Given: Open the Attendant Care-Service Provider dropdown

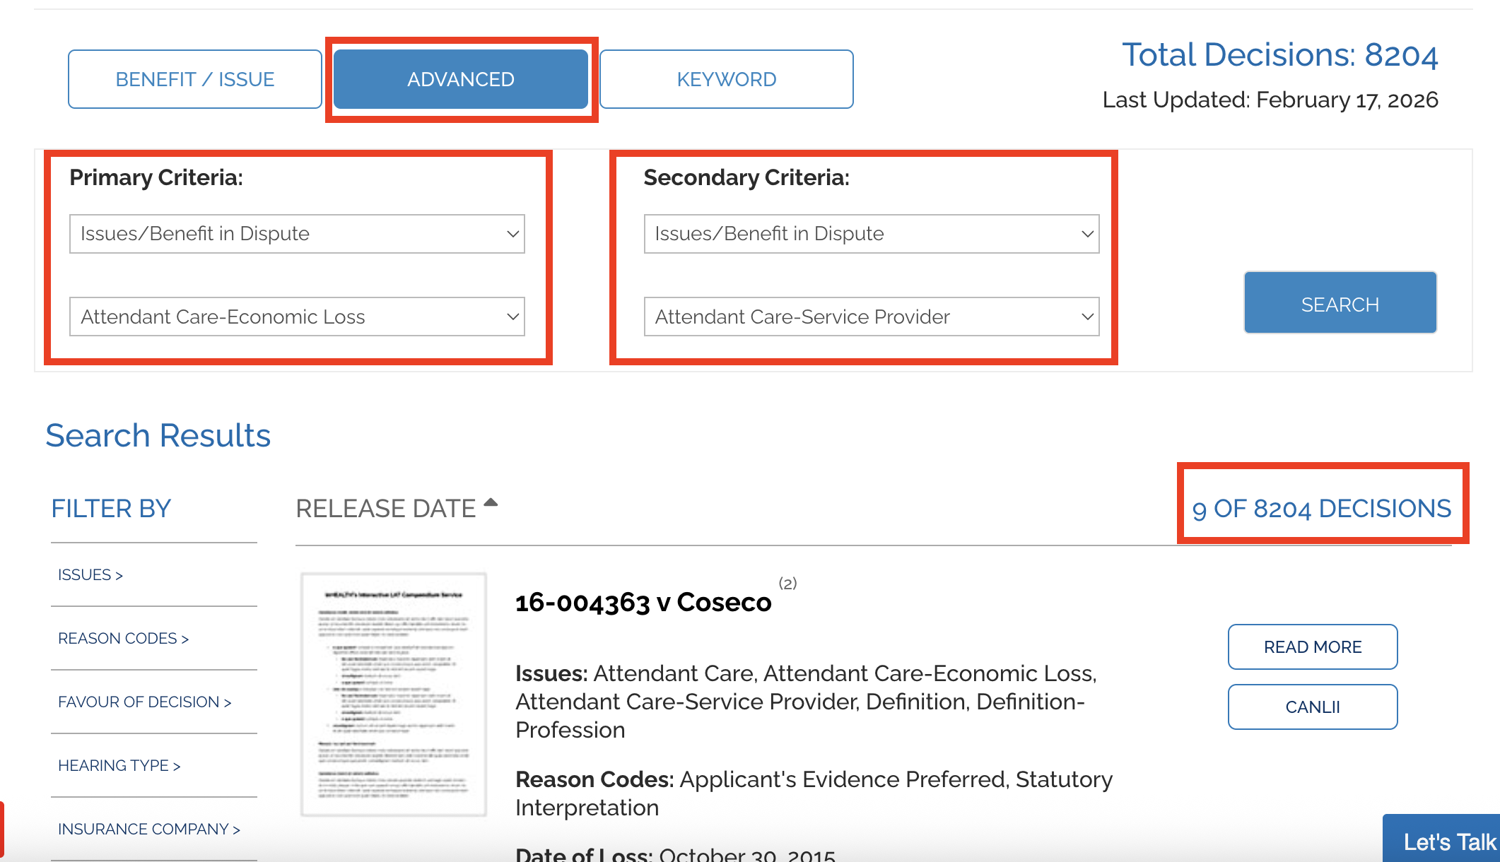Looking at the screenshot, I should tap(871, 317).
